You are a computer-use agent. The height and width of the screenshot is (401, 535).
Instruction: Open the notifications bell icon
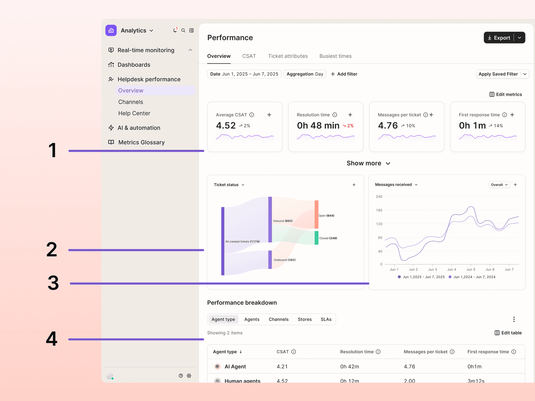(175, 30)
